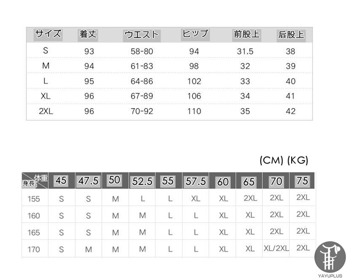Select the 2XL row label in top table
The image size is (349, 278).
[x=46, y=112]
